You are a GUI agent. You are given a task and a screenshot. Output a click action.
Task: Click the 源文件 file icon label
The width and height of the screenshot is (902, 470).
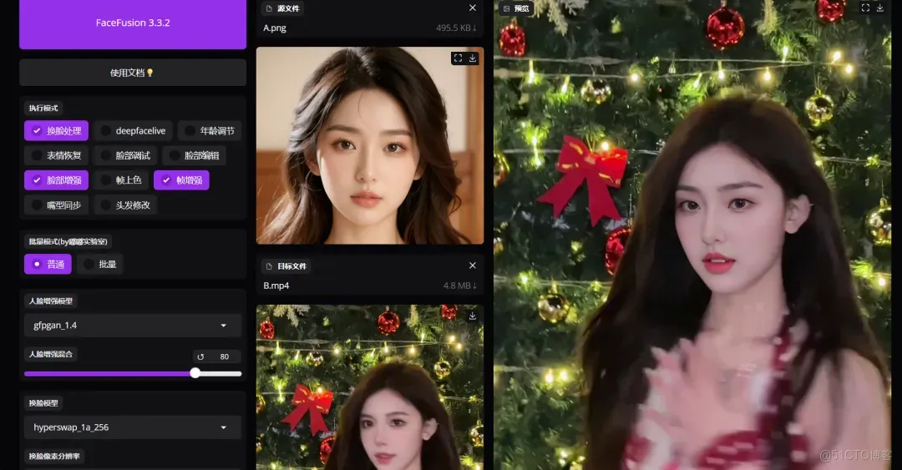click(283, 8)
